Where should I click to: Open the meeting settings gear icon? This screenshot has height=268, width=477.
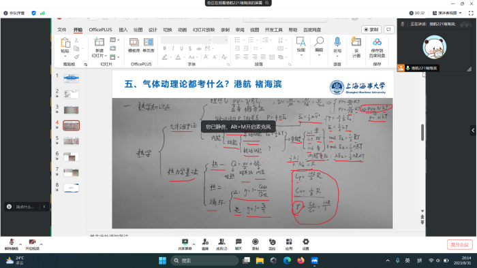point(306,244)
